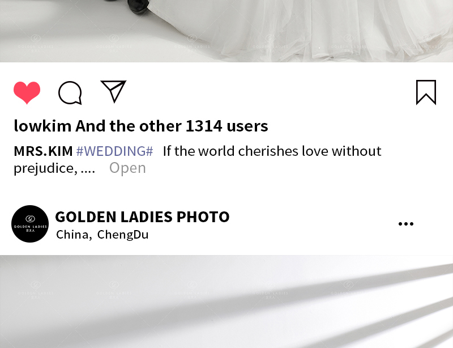Open the lower shadowed wall photo
Screen dimensions: 453x348
[x=226, y=302]
